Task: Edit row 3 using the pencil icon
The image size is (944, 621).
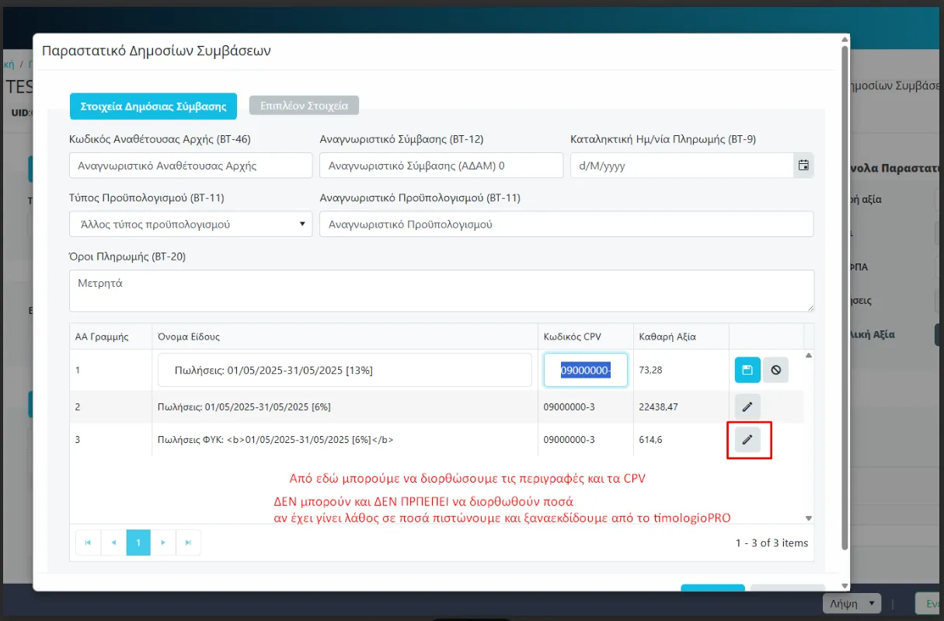Action: [x=747, y=440]
